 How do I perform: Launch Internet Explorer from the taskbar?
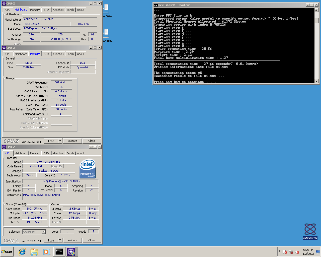22,252
